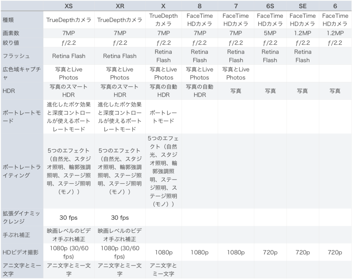The image size is (352, 279).
Task: Click the 広色域キャプチャ row label
Action: (22, 73)
